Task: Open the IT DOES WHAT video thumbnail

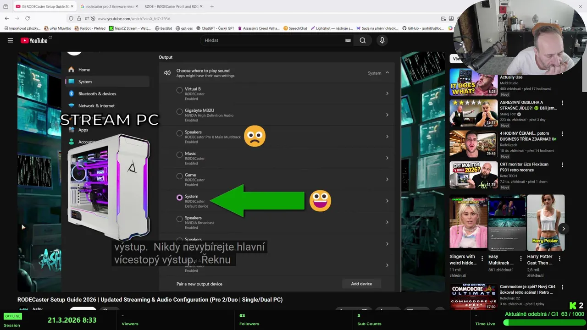Action: tap(473, 82)
